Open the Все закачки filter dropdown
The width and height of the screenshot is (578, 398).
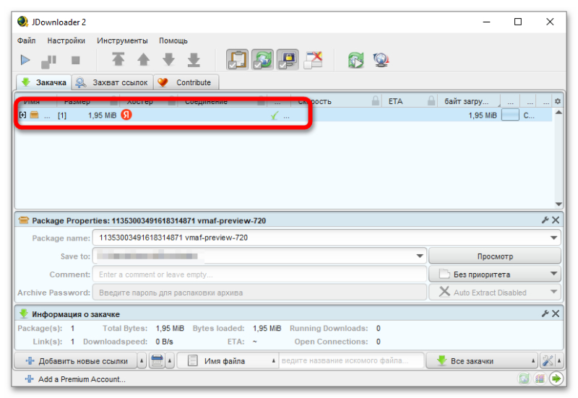click(x=482, y=360)
